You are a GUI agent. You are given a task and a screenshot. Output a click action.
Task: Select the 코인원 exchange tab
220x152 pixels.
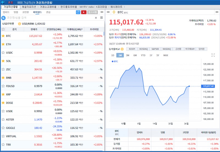pyautogui.click(x=26, y=12)
